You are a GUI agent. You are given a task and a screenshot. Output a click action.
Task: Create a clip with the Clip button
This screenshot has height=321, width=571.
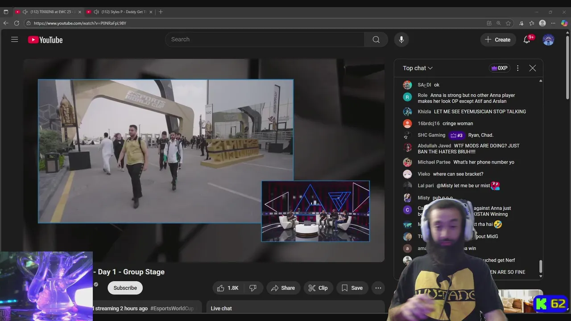(318, 288)
